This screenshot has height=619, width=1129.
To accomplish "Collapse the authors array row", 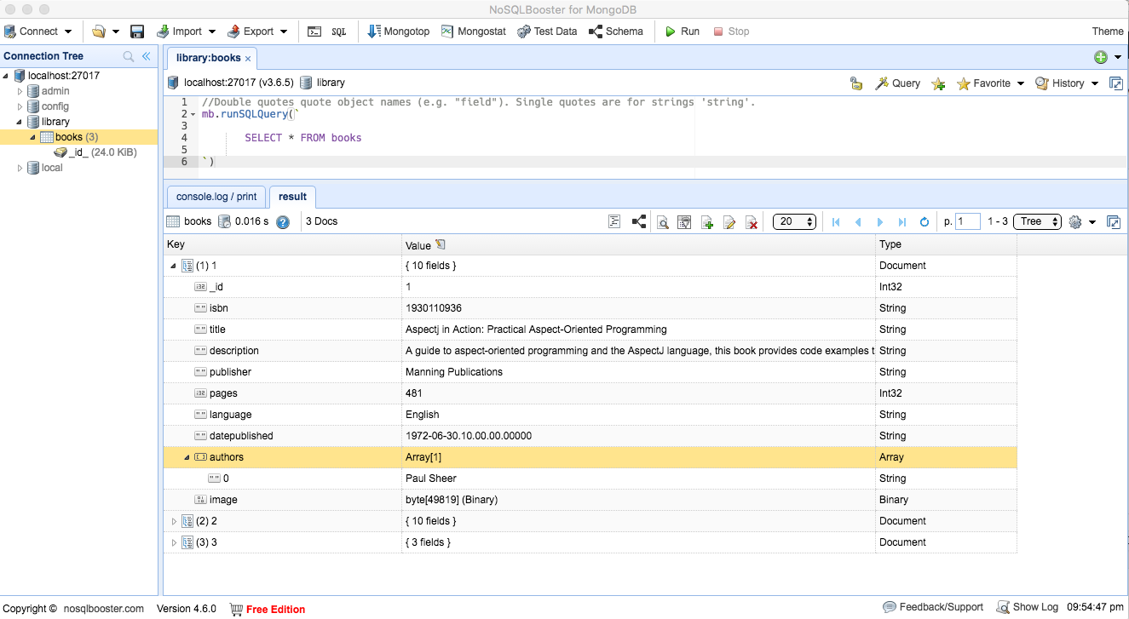I will point(187,457).
